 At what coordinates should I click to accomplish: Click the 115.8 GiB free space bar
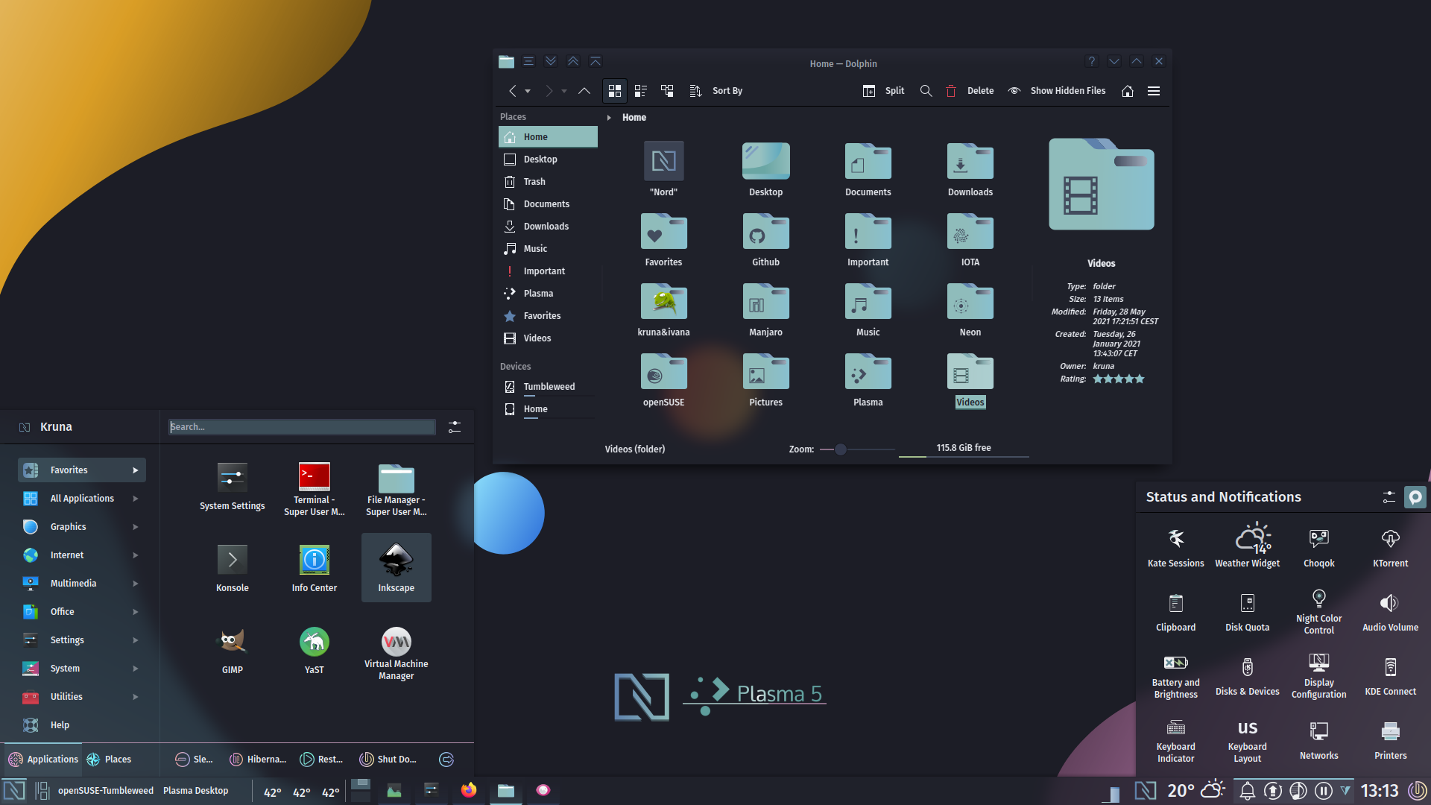point(964,449)
